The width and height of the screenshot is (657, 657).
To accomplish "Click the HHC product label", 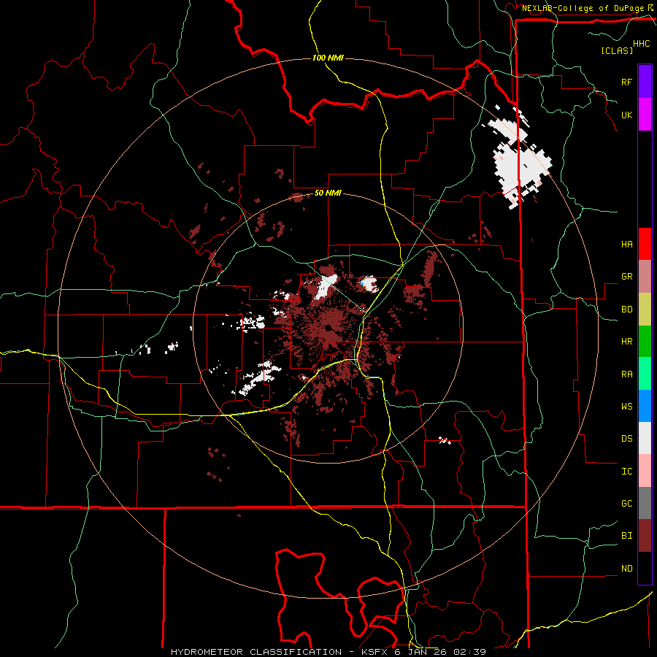I will [x=641, y=44].
